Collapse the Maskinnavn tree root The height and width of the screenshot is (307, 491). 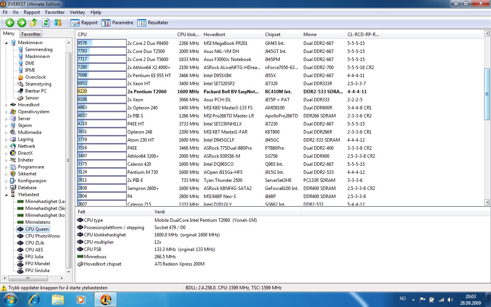point(6,43)
